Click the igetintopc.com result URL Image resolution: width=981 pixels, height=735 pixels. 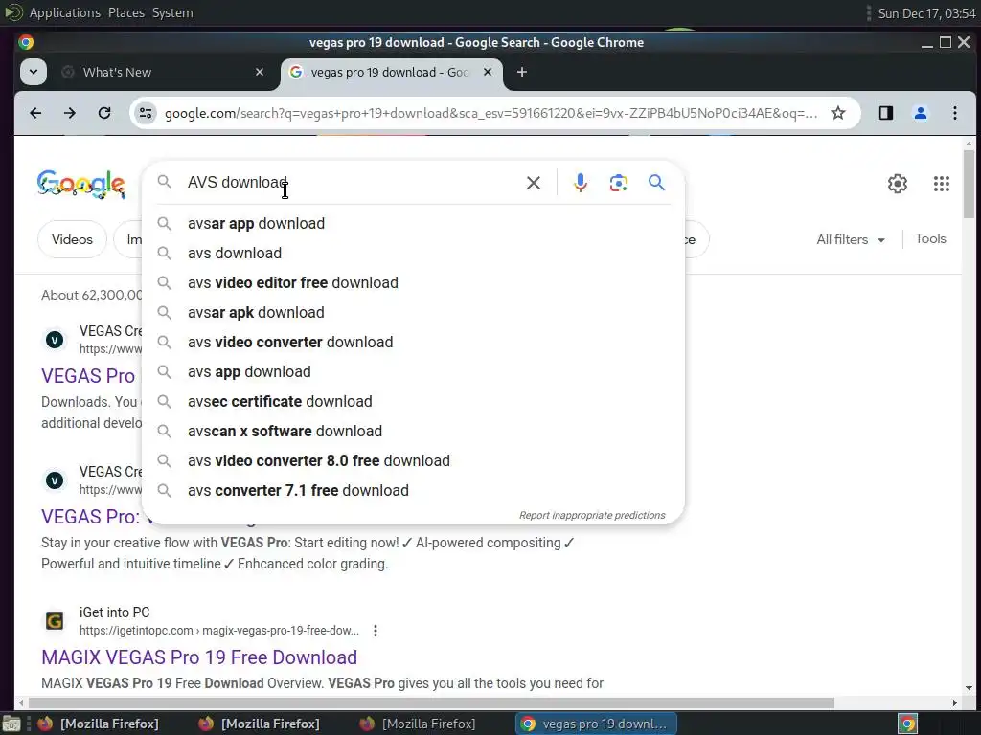pyautogui.click(x=219, y=631)
